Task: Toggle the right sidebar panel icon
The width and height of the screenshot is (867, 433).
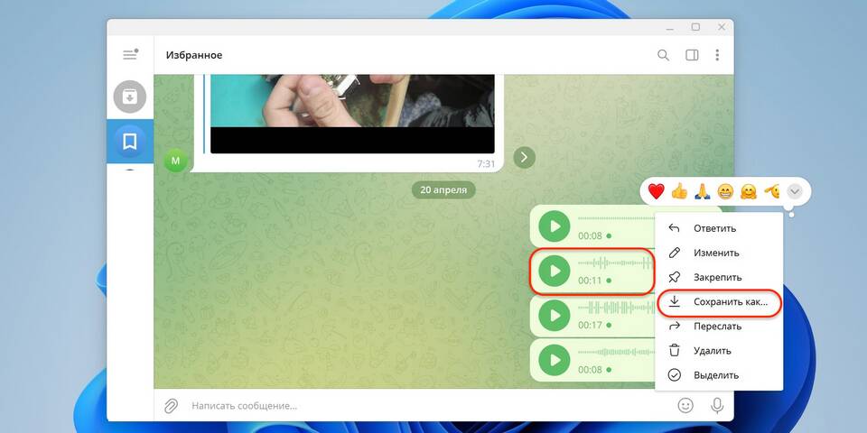Action: click(x=692, y=55)
